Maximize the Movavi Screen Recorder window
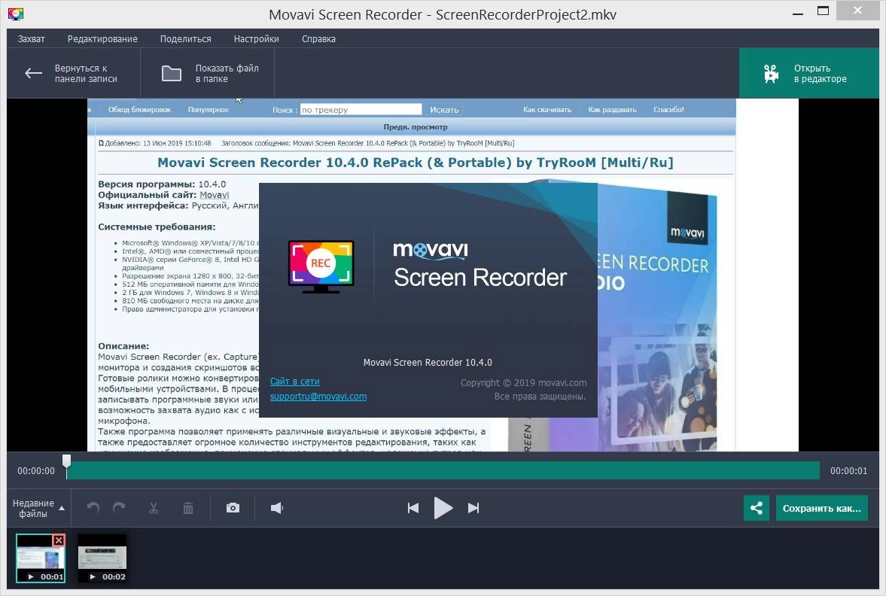 tap(824, 11)
